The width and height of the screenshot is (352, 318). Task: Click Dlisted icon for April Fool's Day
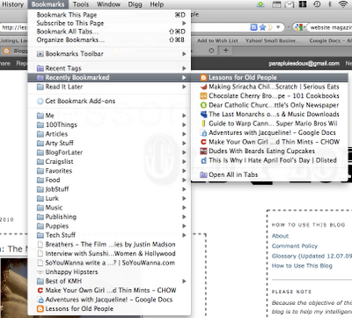tap(203, 160)
